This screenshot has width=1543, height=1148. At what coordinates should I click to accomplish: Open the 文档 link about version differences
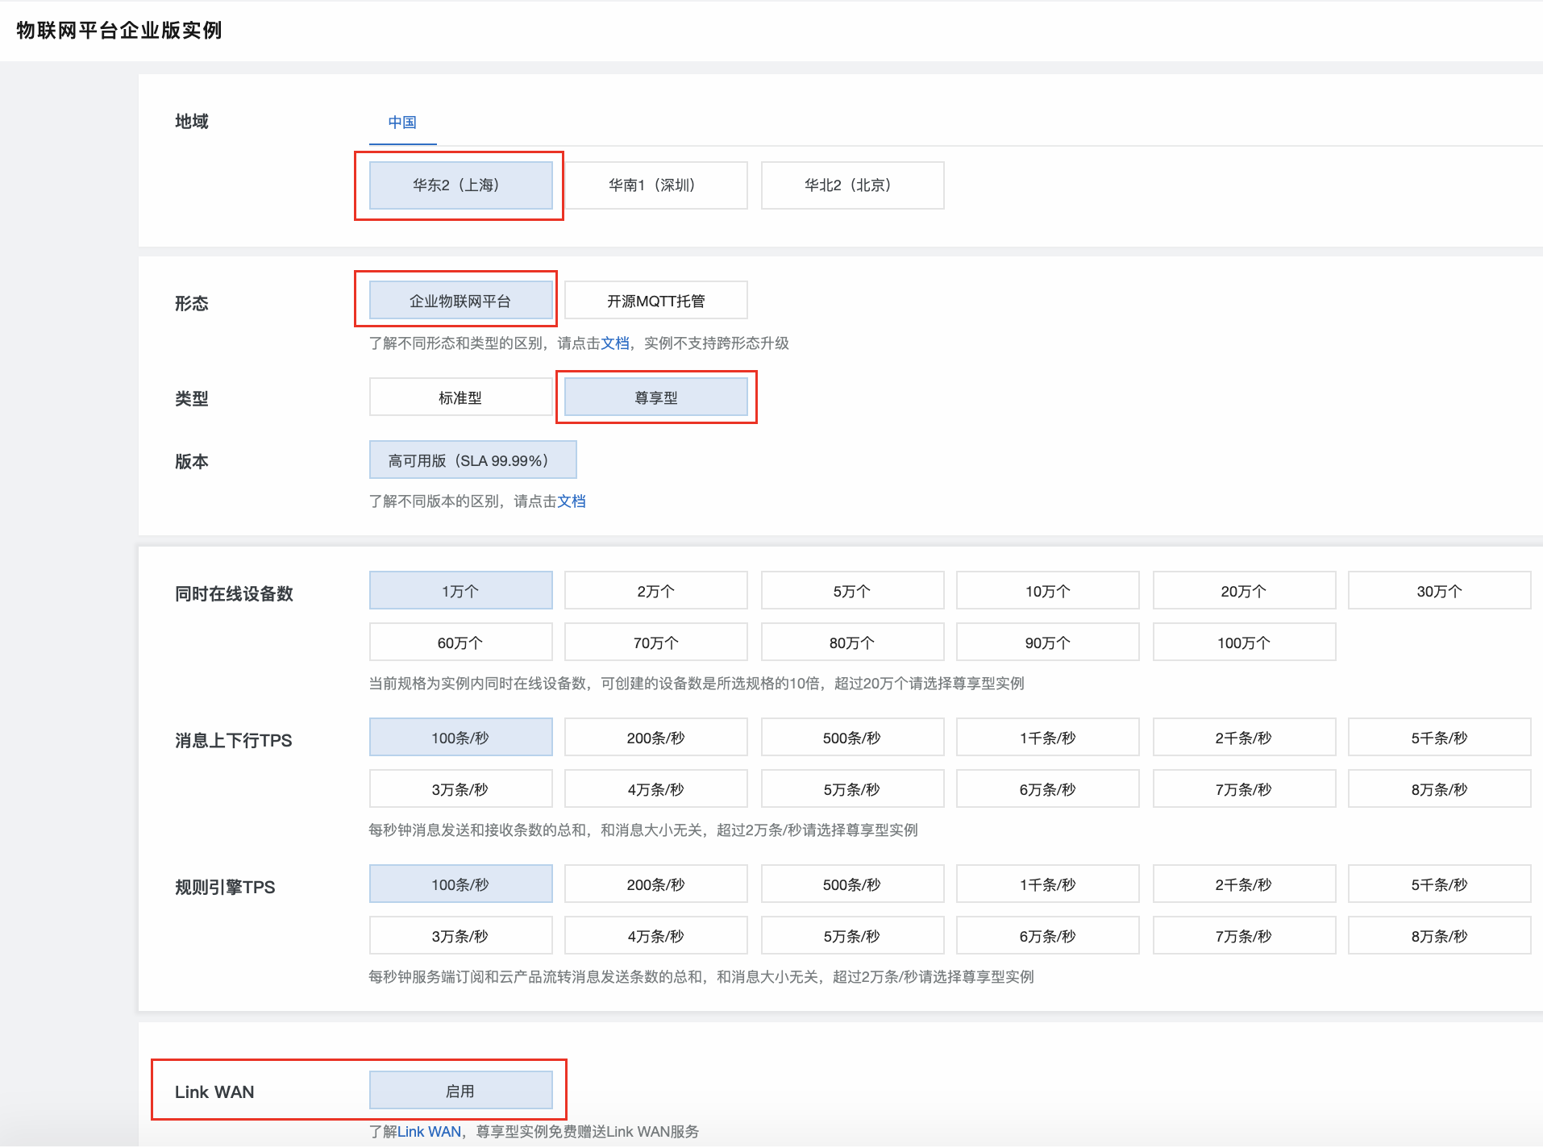tap(572, 501)
